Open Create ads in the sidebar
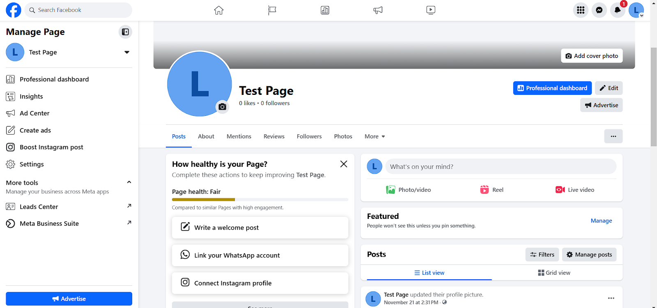Image resolution: width=657 pixels, height=308 pixels. click(x=69, y=130)
